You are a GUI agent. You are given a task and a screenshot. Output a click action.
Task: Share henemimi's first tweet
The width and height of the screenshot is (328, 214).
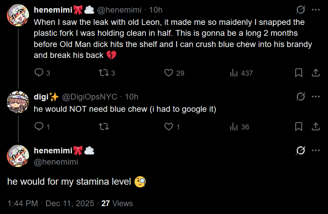coord(316,73)
